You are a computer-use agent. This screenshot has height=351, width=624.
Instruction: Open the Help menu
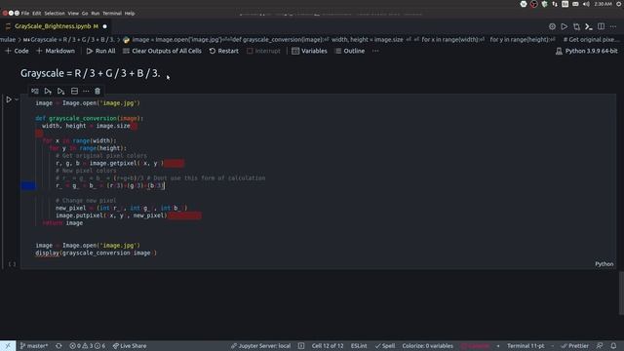[x=130, y=13]
